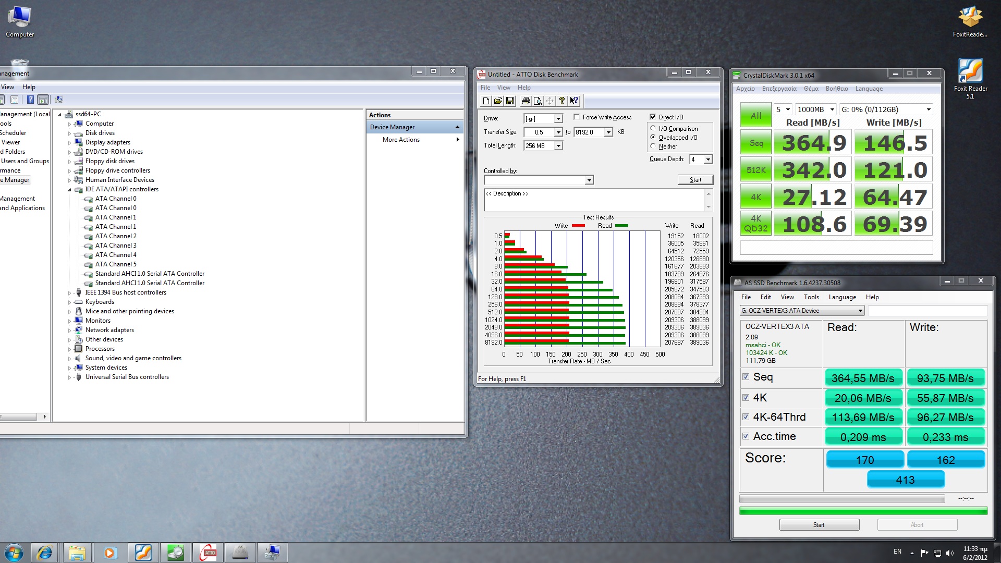Image resolution: width=1001 pixels, height=563 pixels.
Task: Open the Windows Start menu orb
Action: [x=14, y=553]
